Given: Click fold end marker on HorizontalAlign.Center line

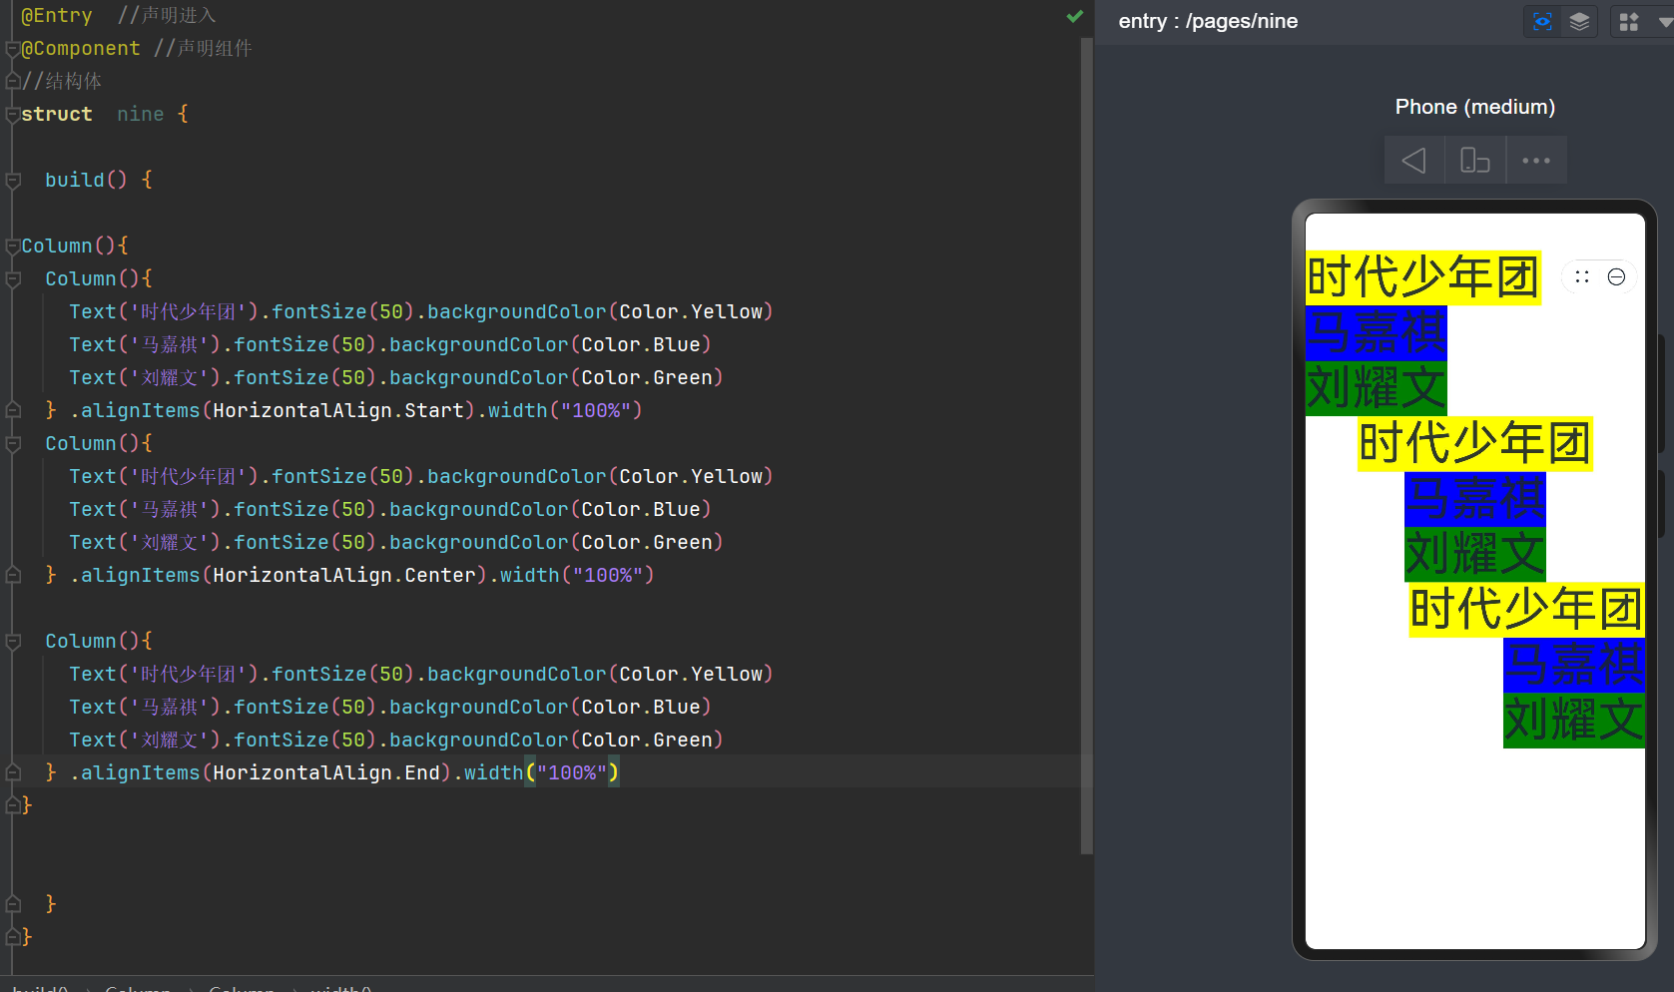Looking at the screenshot, I should click(x=13, y=575).
